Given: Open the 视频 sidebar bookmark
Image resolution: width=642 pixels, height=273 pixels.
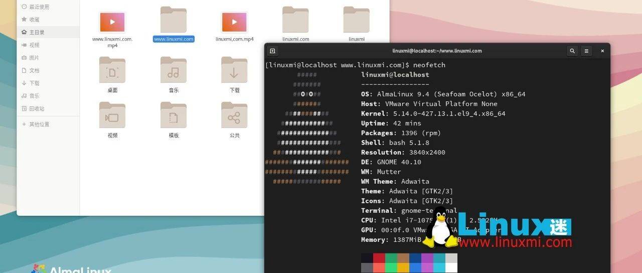Looking at the screenshot, I should click(48, 45).
